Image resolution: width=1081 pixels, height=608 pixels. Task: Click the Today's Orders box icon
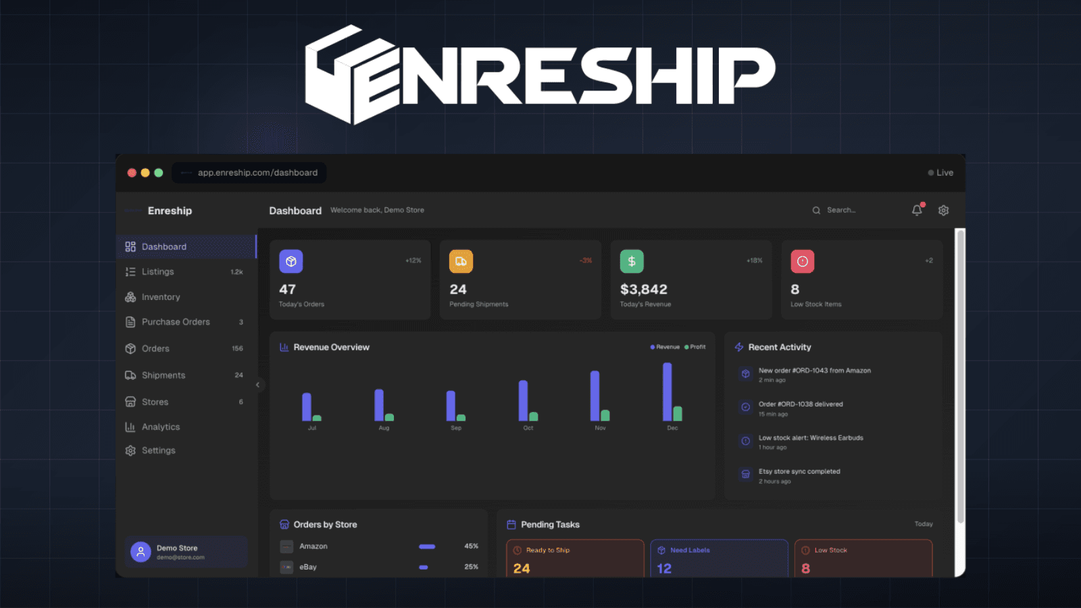tap(291, 261)
